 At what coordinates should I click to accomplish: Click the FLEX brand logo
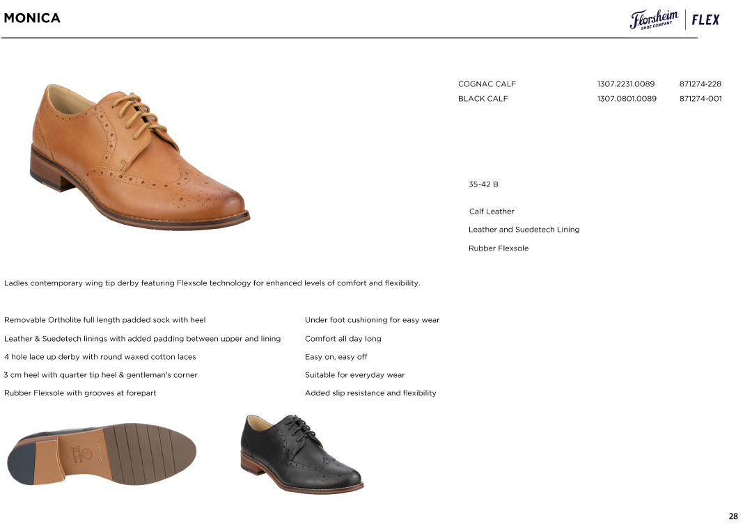705,19
